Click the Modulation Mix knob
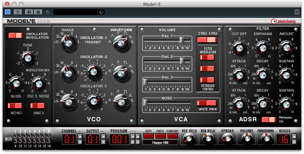Image resolution: width=304 pixels, height=154 pixels. point(39,84)
